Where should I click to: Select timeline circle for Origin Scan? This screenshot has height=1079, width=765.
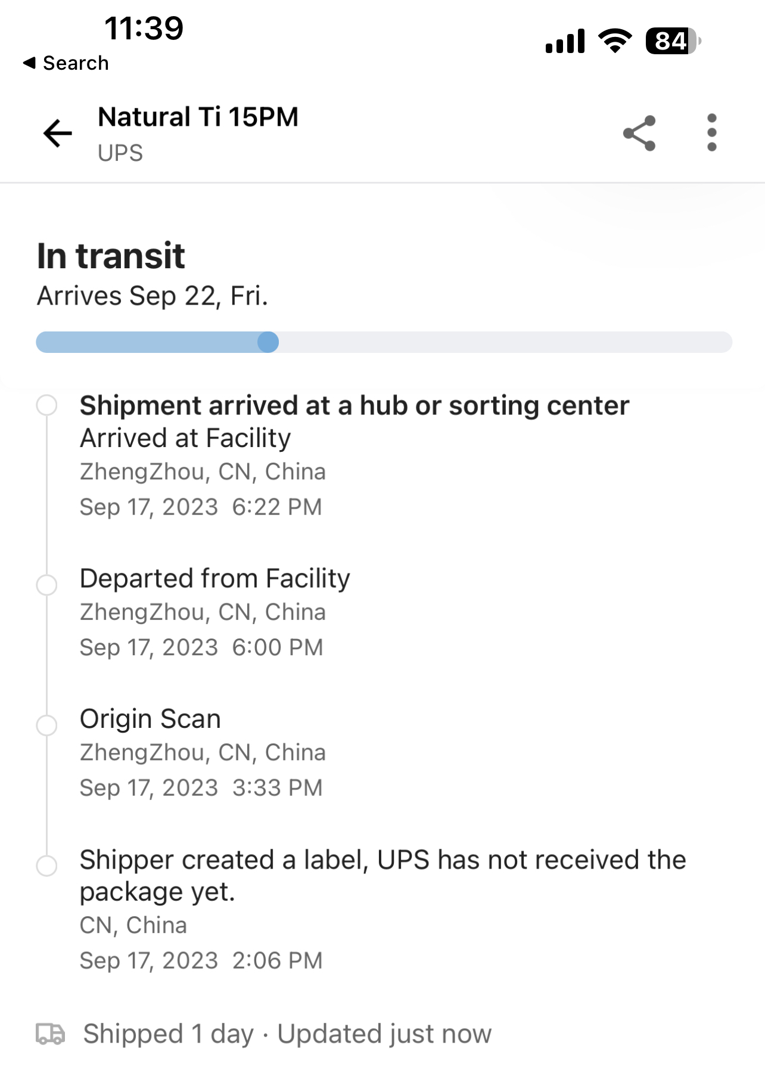pyautogui.click(x=46, y=725)
